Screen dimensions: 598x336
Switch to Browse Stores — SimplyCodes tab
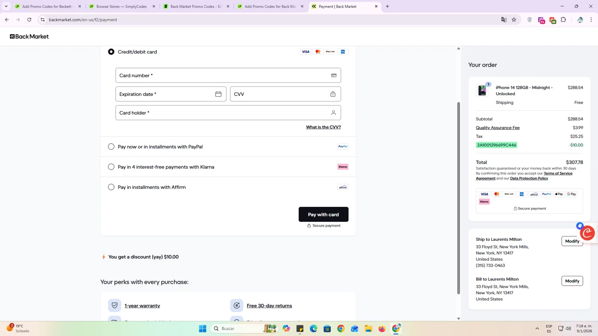point(122,6)
